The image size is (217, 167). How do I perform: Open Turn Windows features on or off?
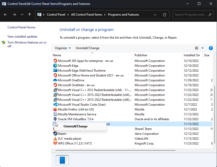(27, 44)
